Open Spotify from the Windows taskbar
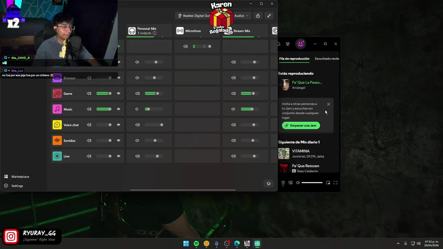 pyautogui.click(x=196, y=243)
